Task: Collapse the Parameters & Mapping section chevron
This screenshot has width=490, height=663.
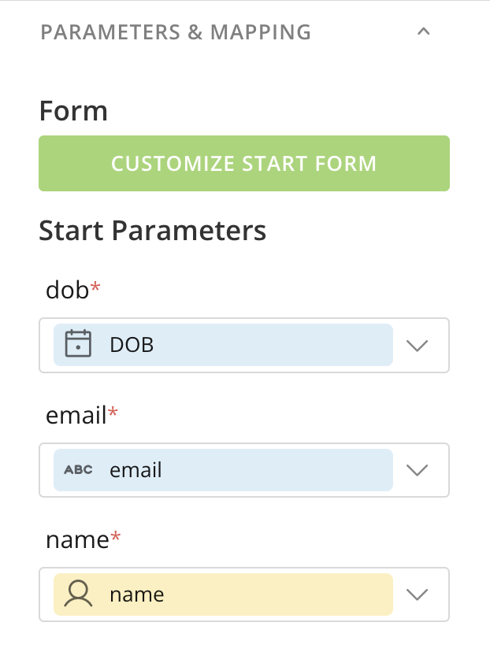Action: (424, 32)
